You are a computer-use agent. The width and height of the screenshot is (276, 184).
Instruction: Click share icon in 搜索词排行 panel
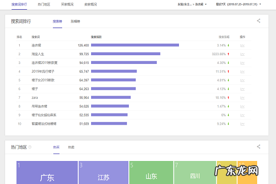[x=259, y=21]
